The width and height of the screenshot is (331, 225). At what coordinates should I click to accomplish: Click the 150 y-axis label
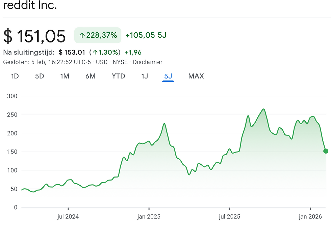tap(12, 152)
